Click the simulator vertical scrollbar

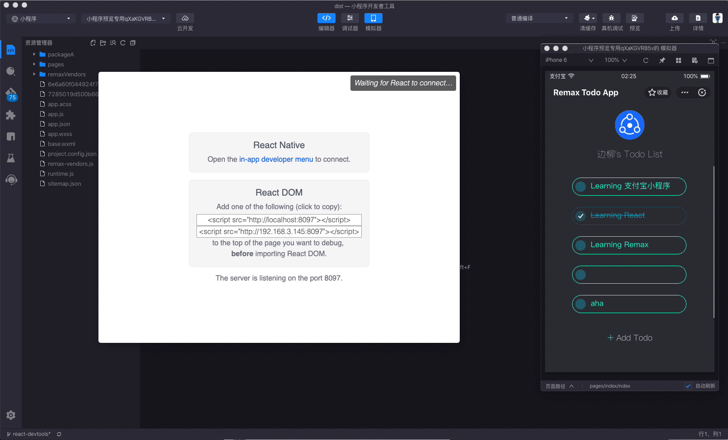coord(714,242)
